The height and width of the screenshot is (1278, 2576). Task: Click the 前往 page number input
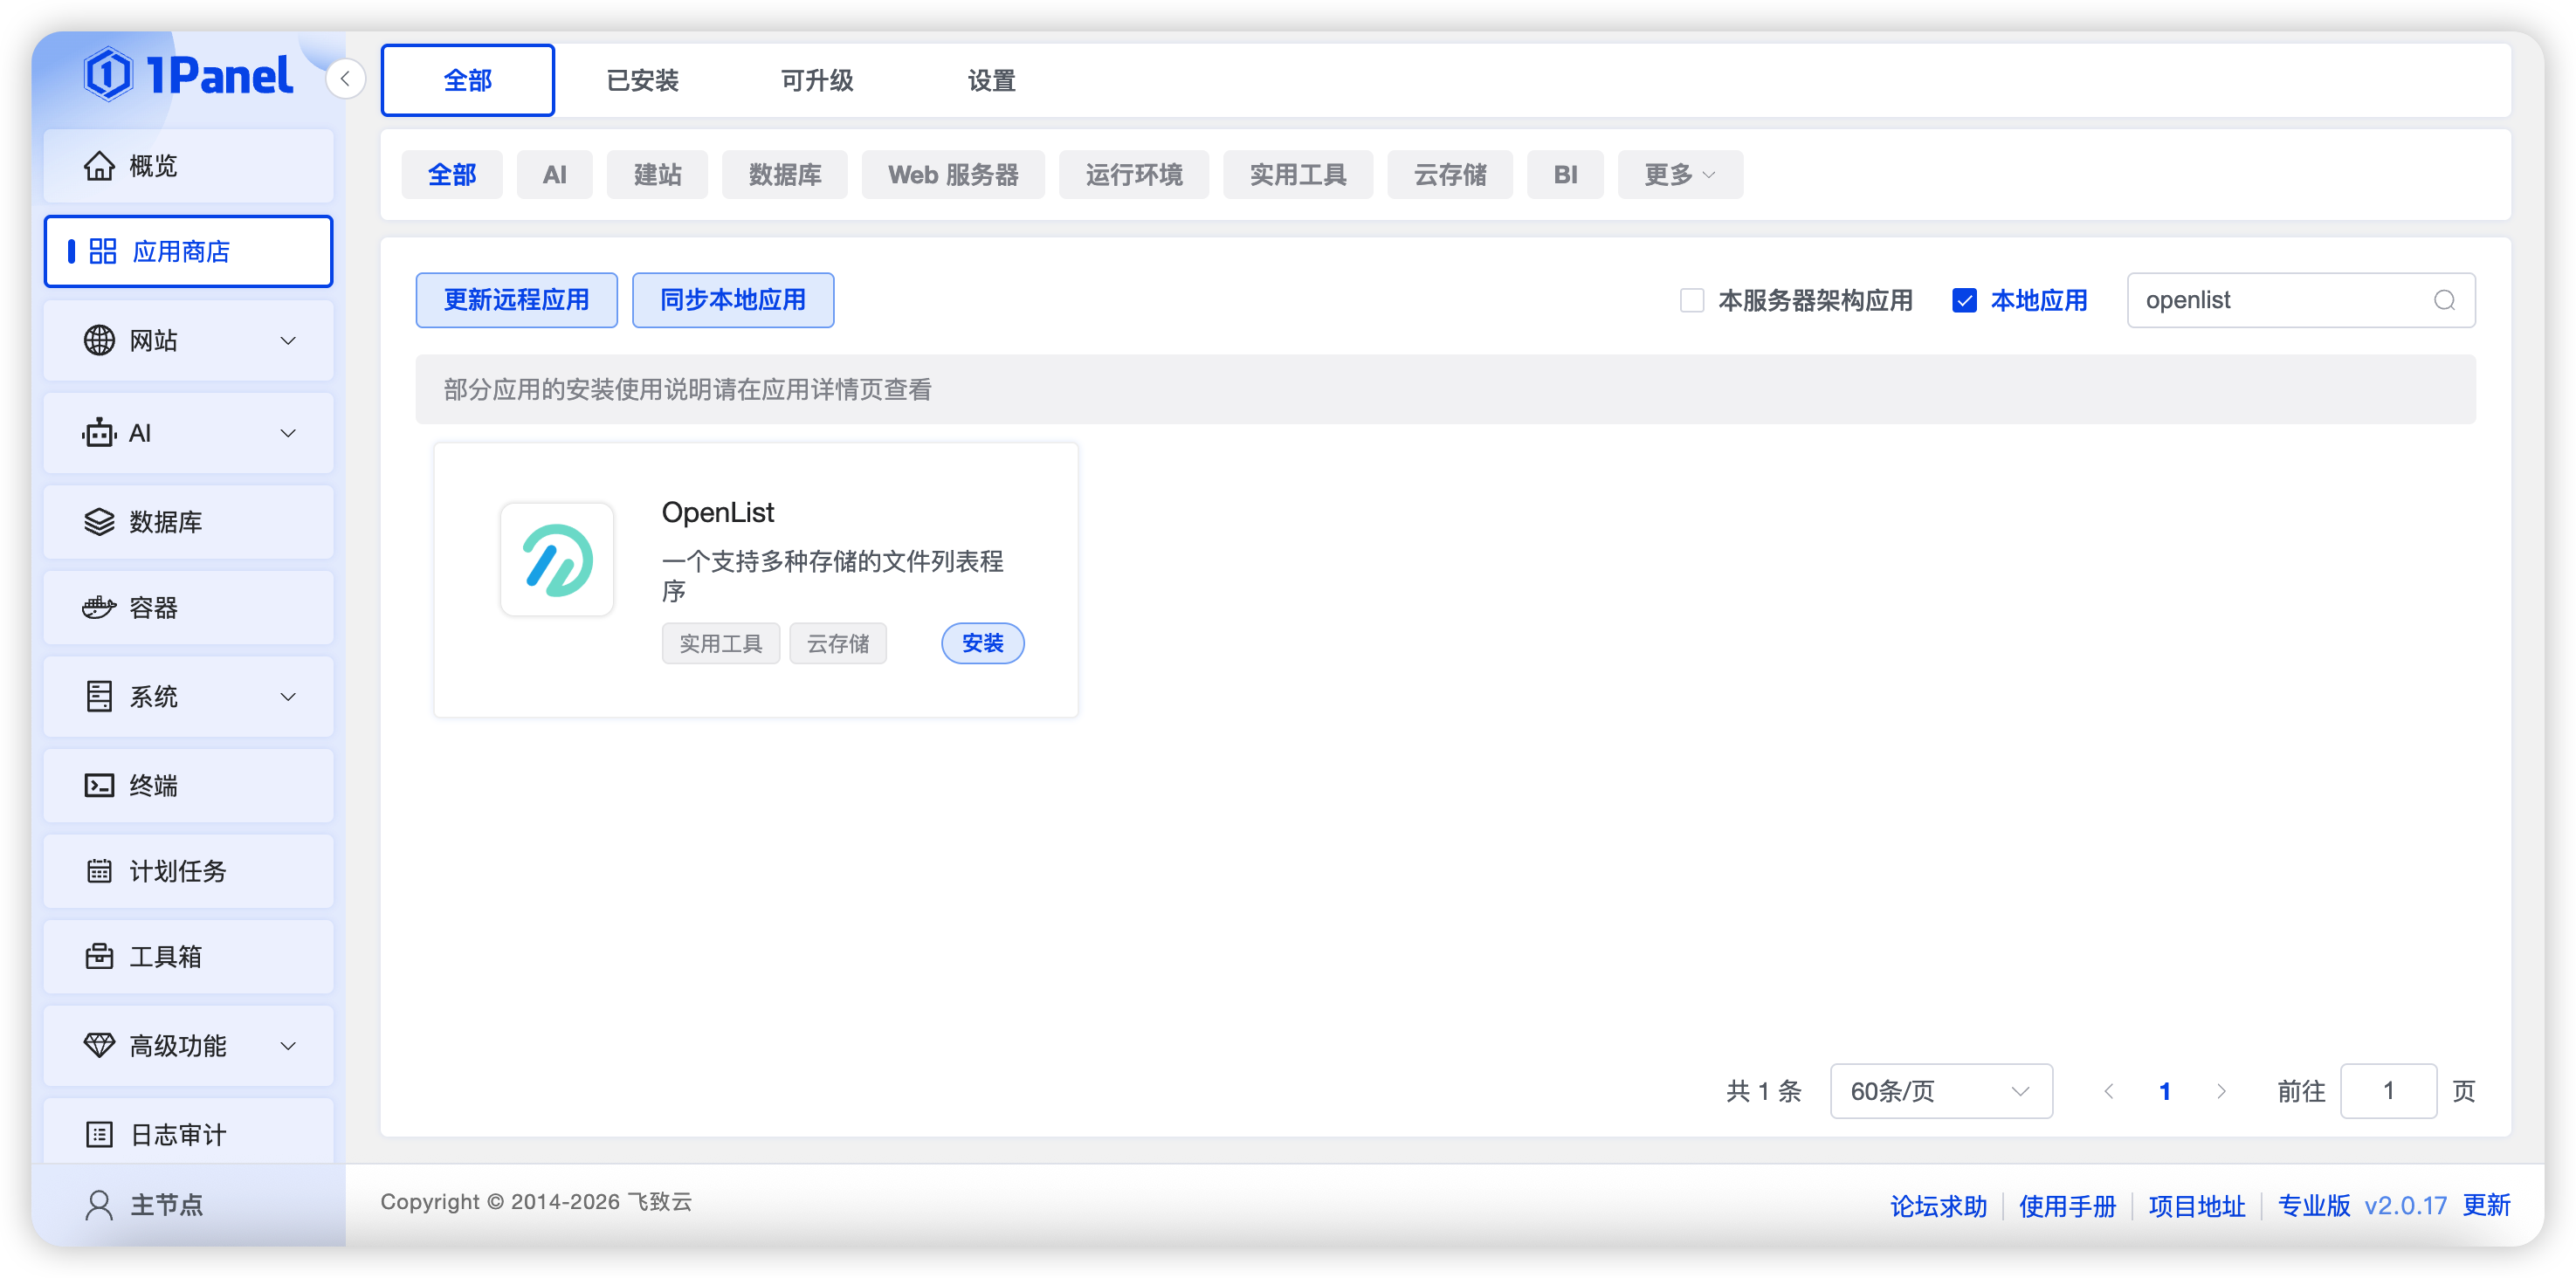(x=2388, y=1091)
